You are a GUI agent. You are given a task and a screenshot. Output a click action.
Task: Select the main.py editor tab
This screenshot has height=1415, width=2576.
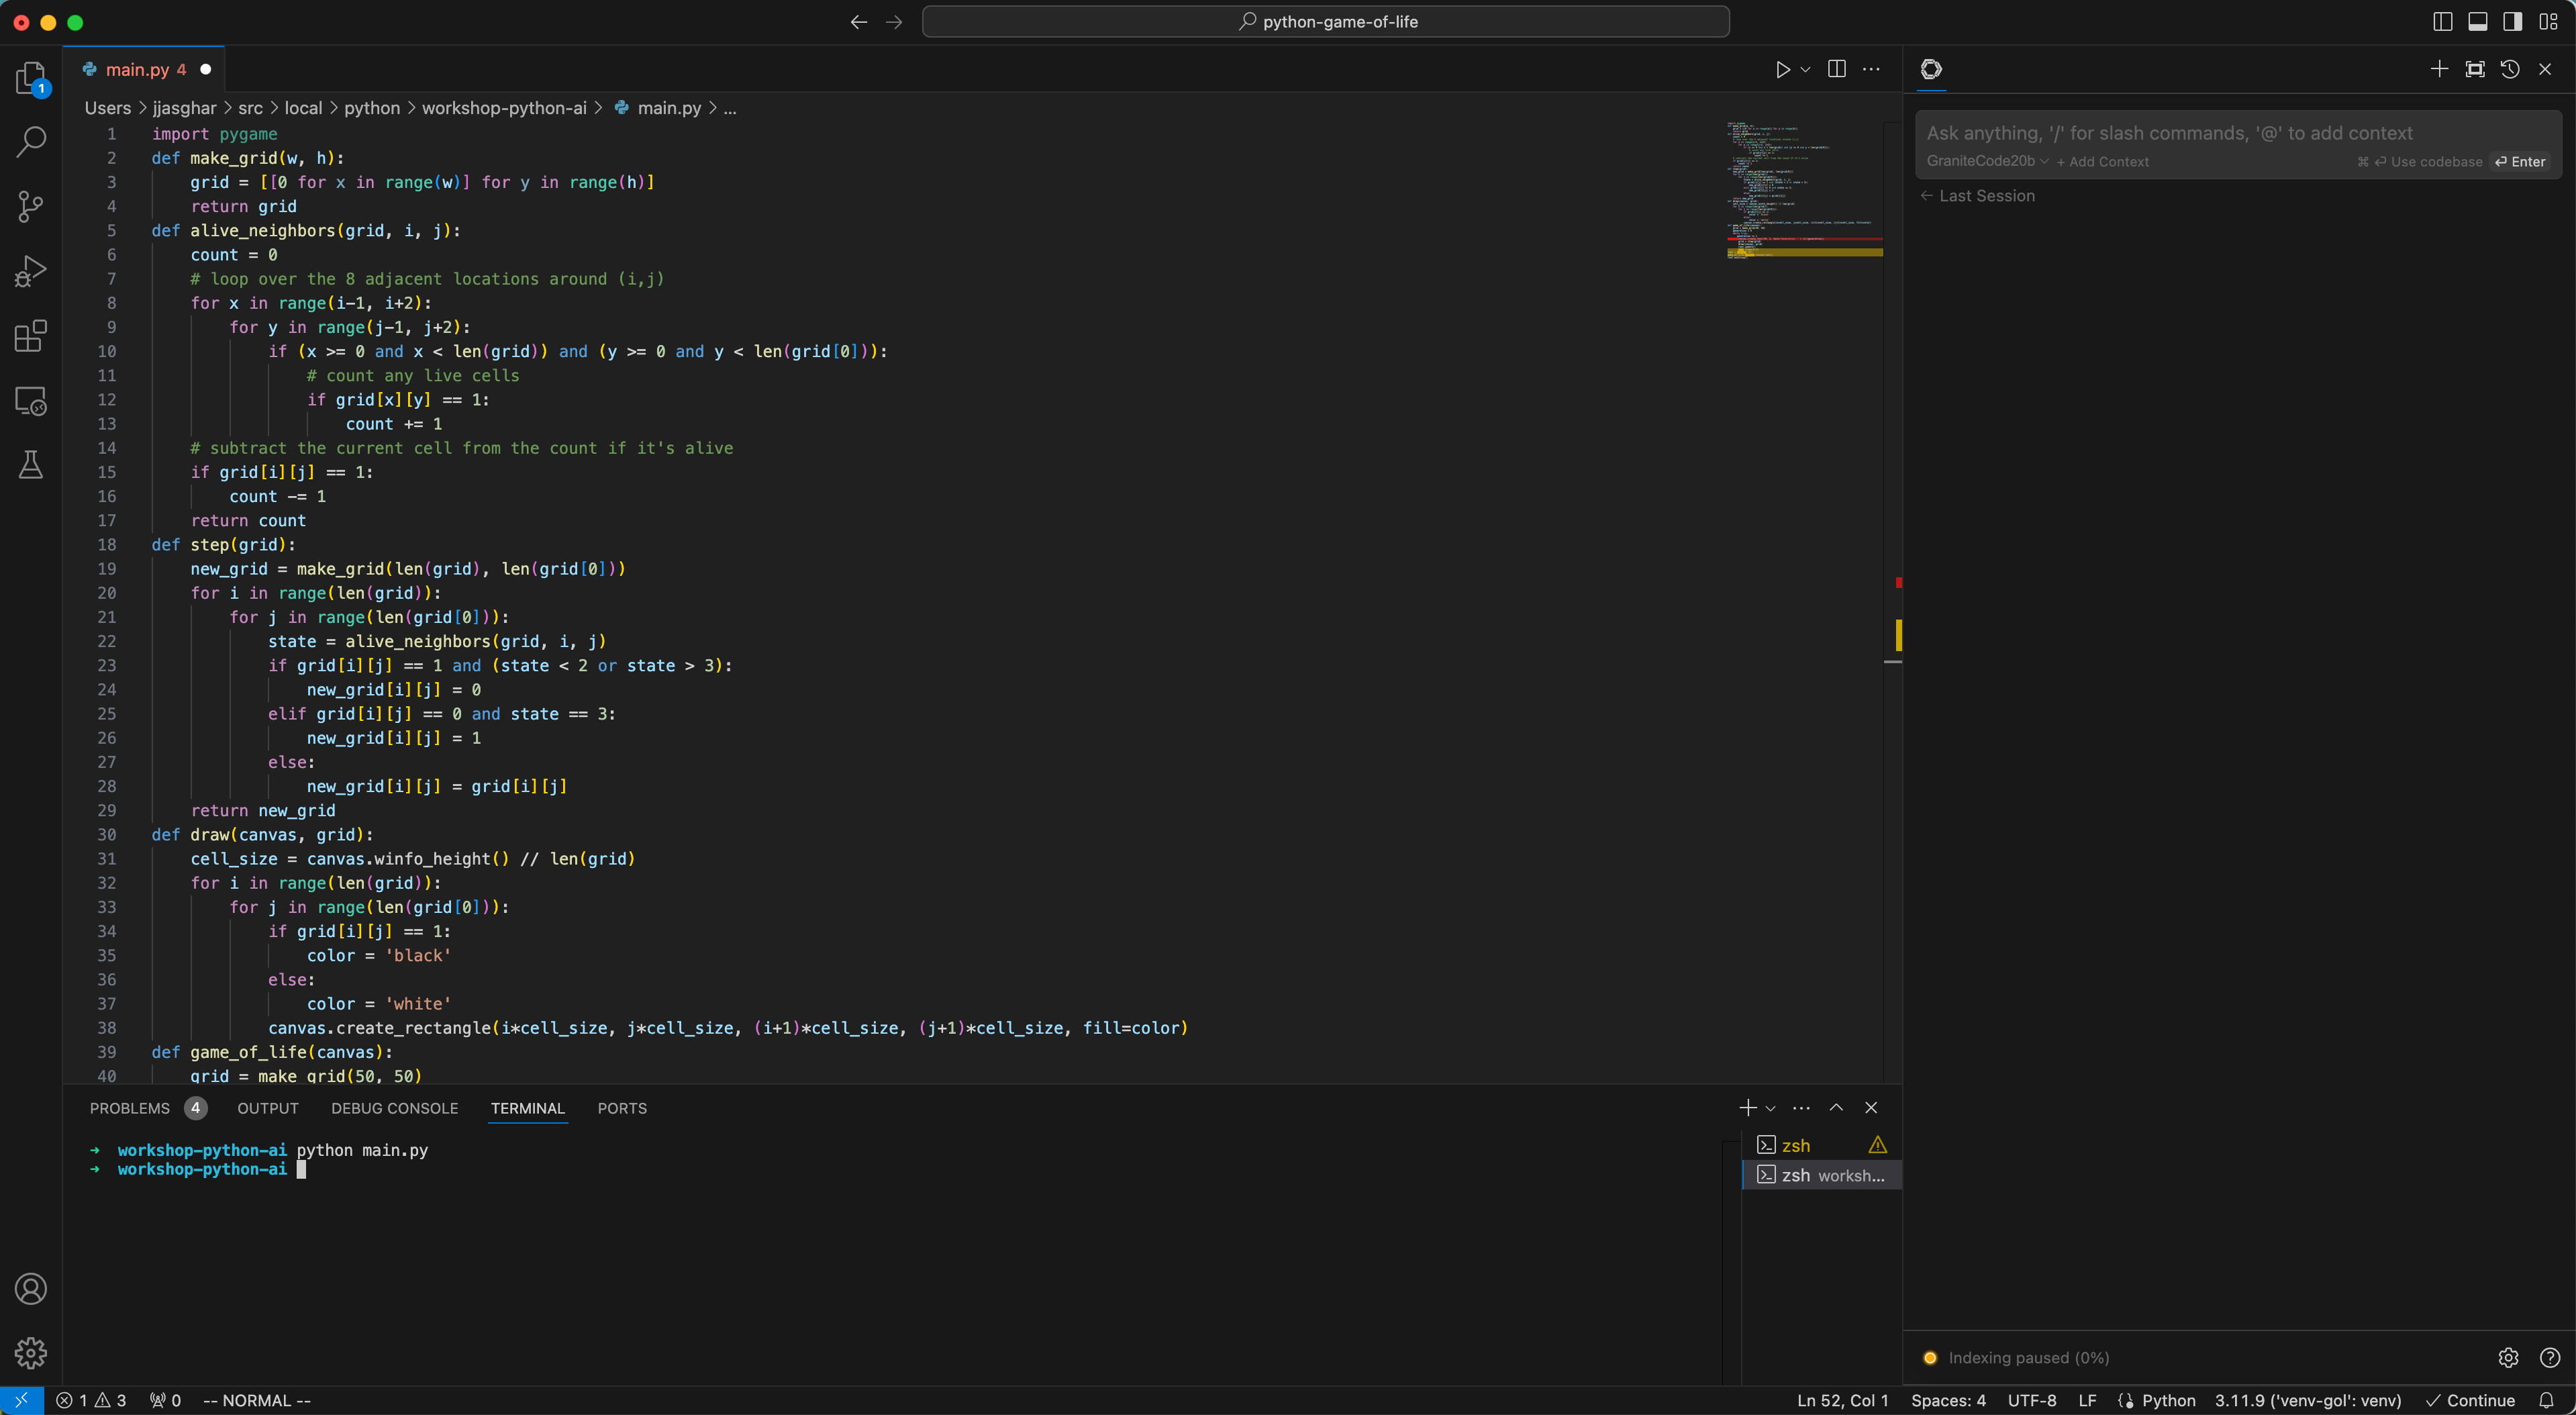point(145,69)
